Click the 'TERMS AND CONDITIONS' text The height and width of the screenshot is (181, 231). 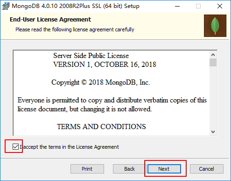click(101, 127)
